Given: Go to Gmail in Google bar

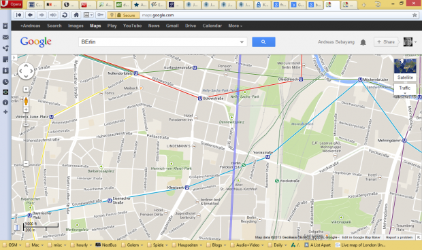Looking at the screenshot, I should click(x=172, y=26).
